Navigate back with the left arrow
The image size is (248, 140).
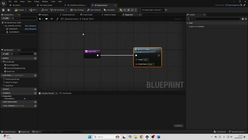46,19
